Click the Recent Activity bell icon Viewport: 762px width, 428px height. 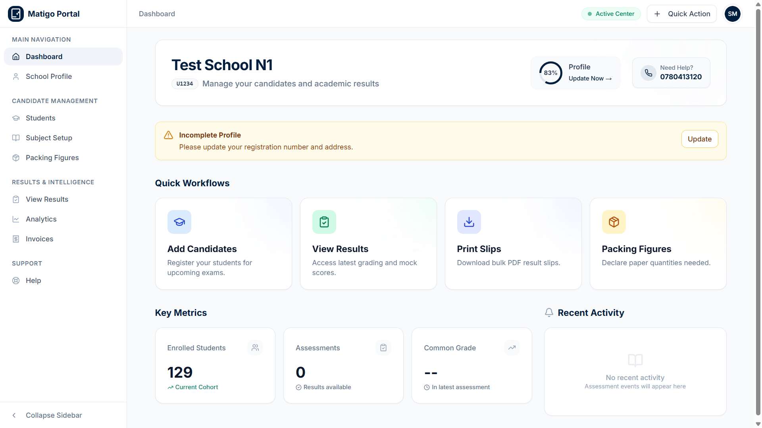click(x=549, y=313)
